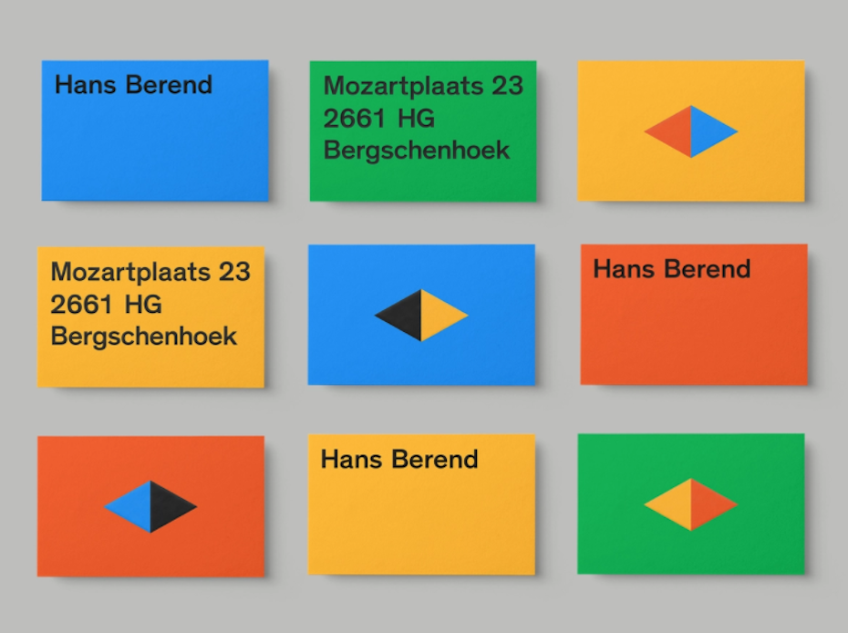Click "Mozartplaats 23" on the green card
This screenshot has height=633, width=848.
point(423,87)
